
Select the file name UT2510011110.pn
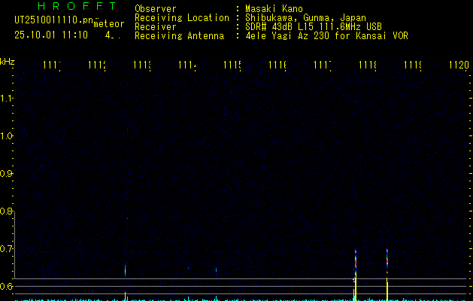pyautogui.click(x=53, y=20)
